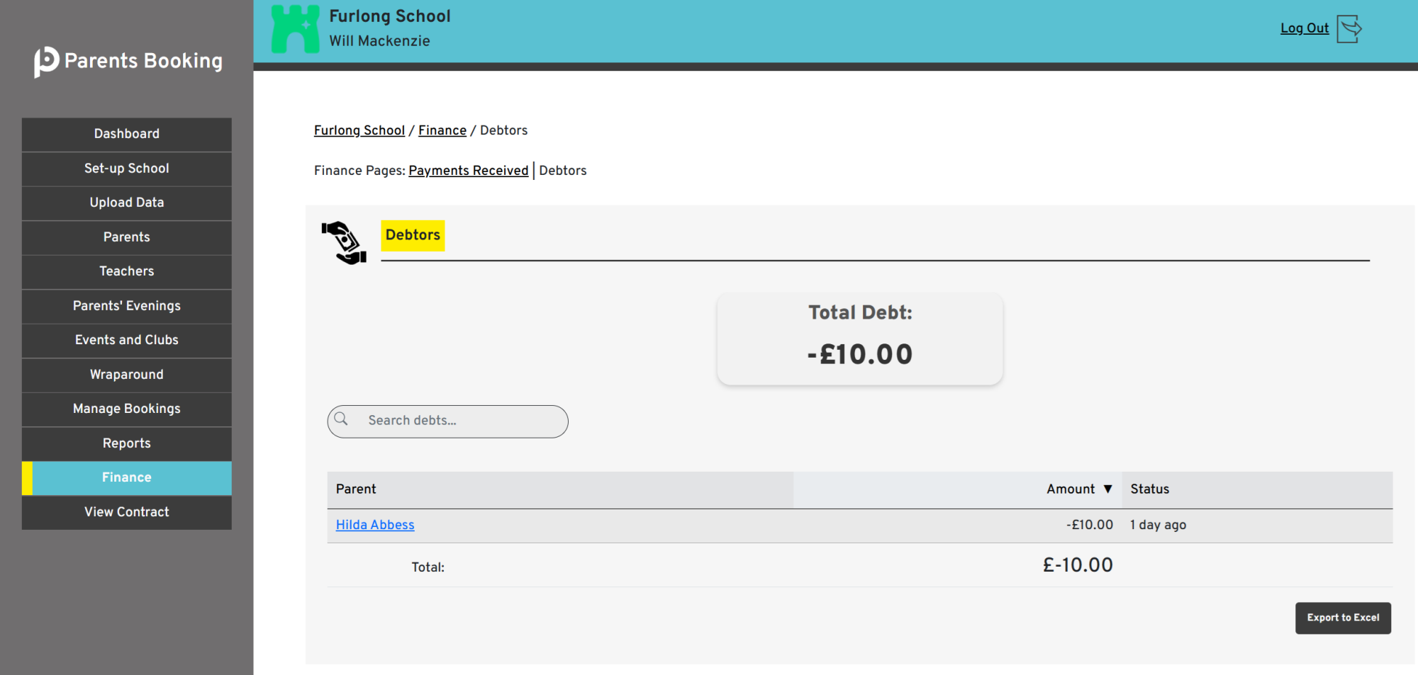Open the Reports menu item
This screenshot has height=675, width=1418.
[126, 443]
